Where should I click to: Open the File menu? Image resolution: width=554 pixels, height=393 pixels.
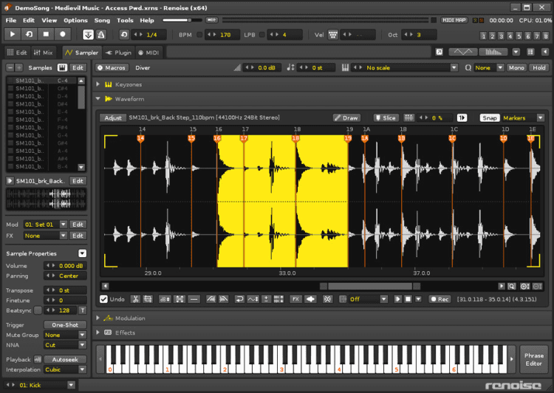point(11,20)
